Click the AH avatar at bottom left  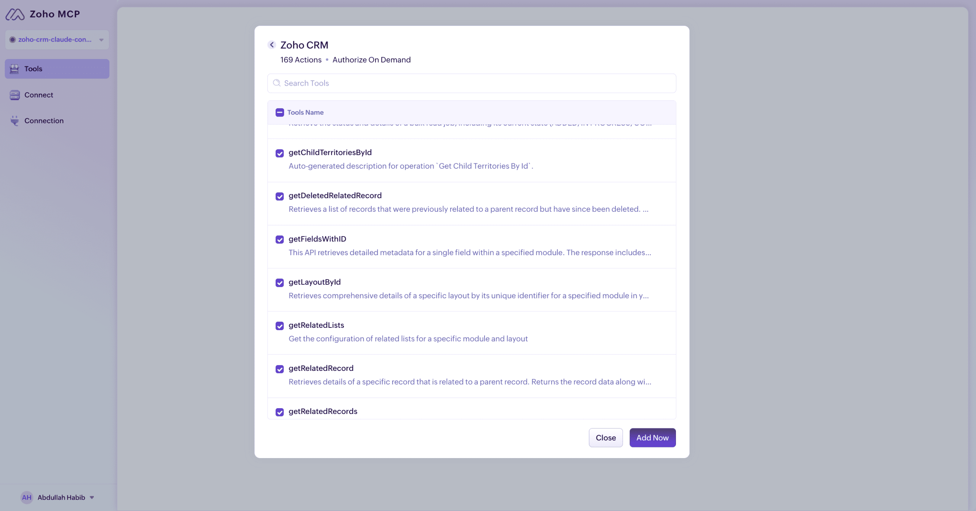[26, 497]
